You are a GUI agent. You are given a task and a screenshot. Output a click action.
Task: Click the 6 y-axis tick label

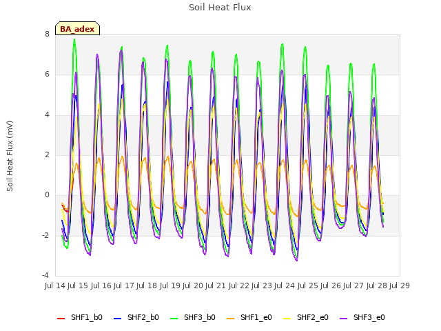click(47, 74)
